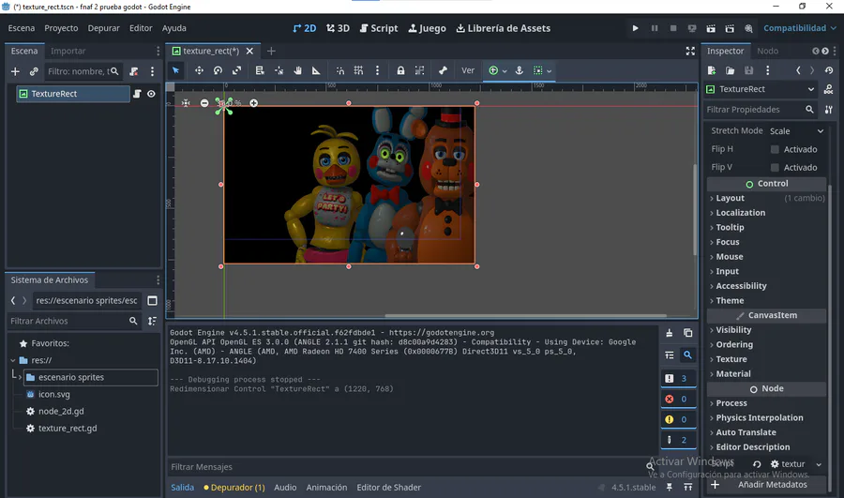The image size is (844, 498).
Task: Open the Escena menu
Action: click(x=22, y=28)
